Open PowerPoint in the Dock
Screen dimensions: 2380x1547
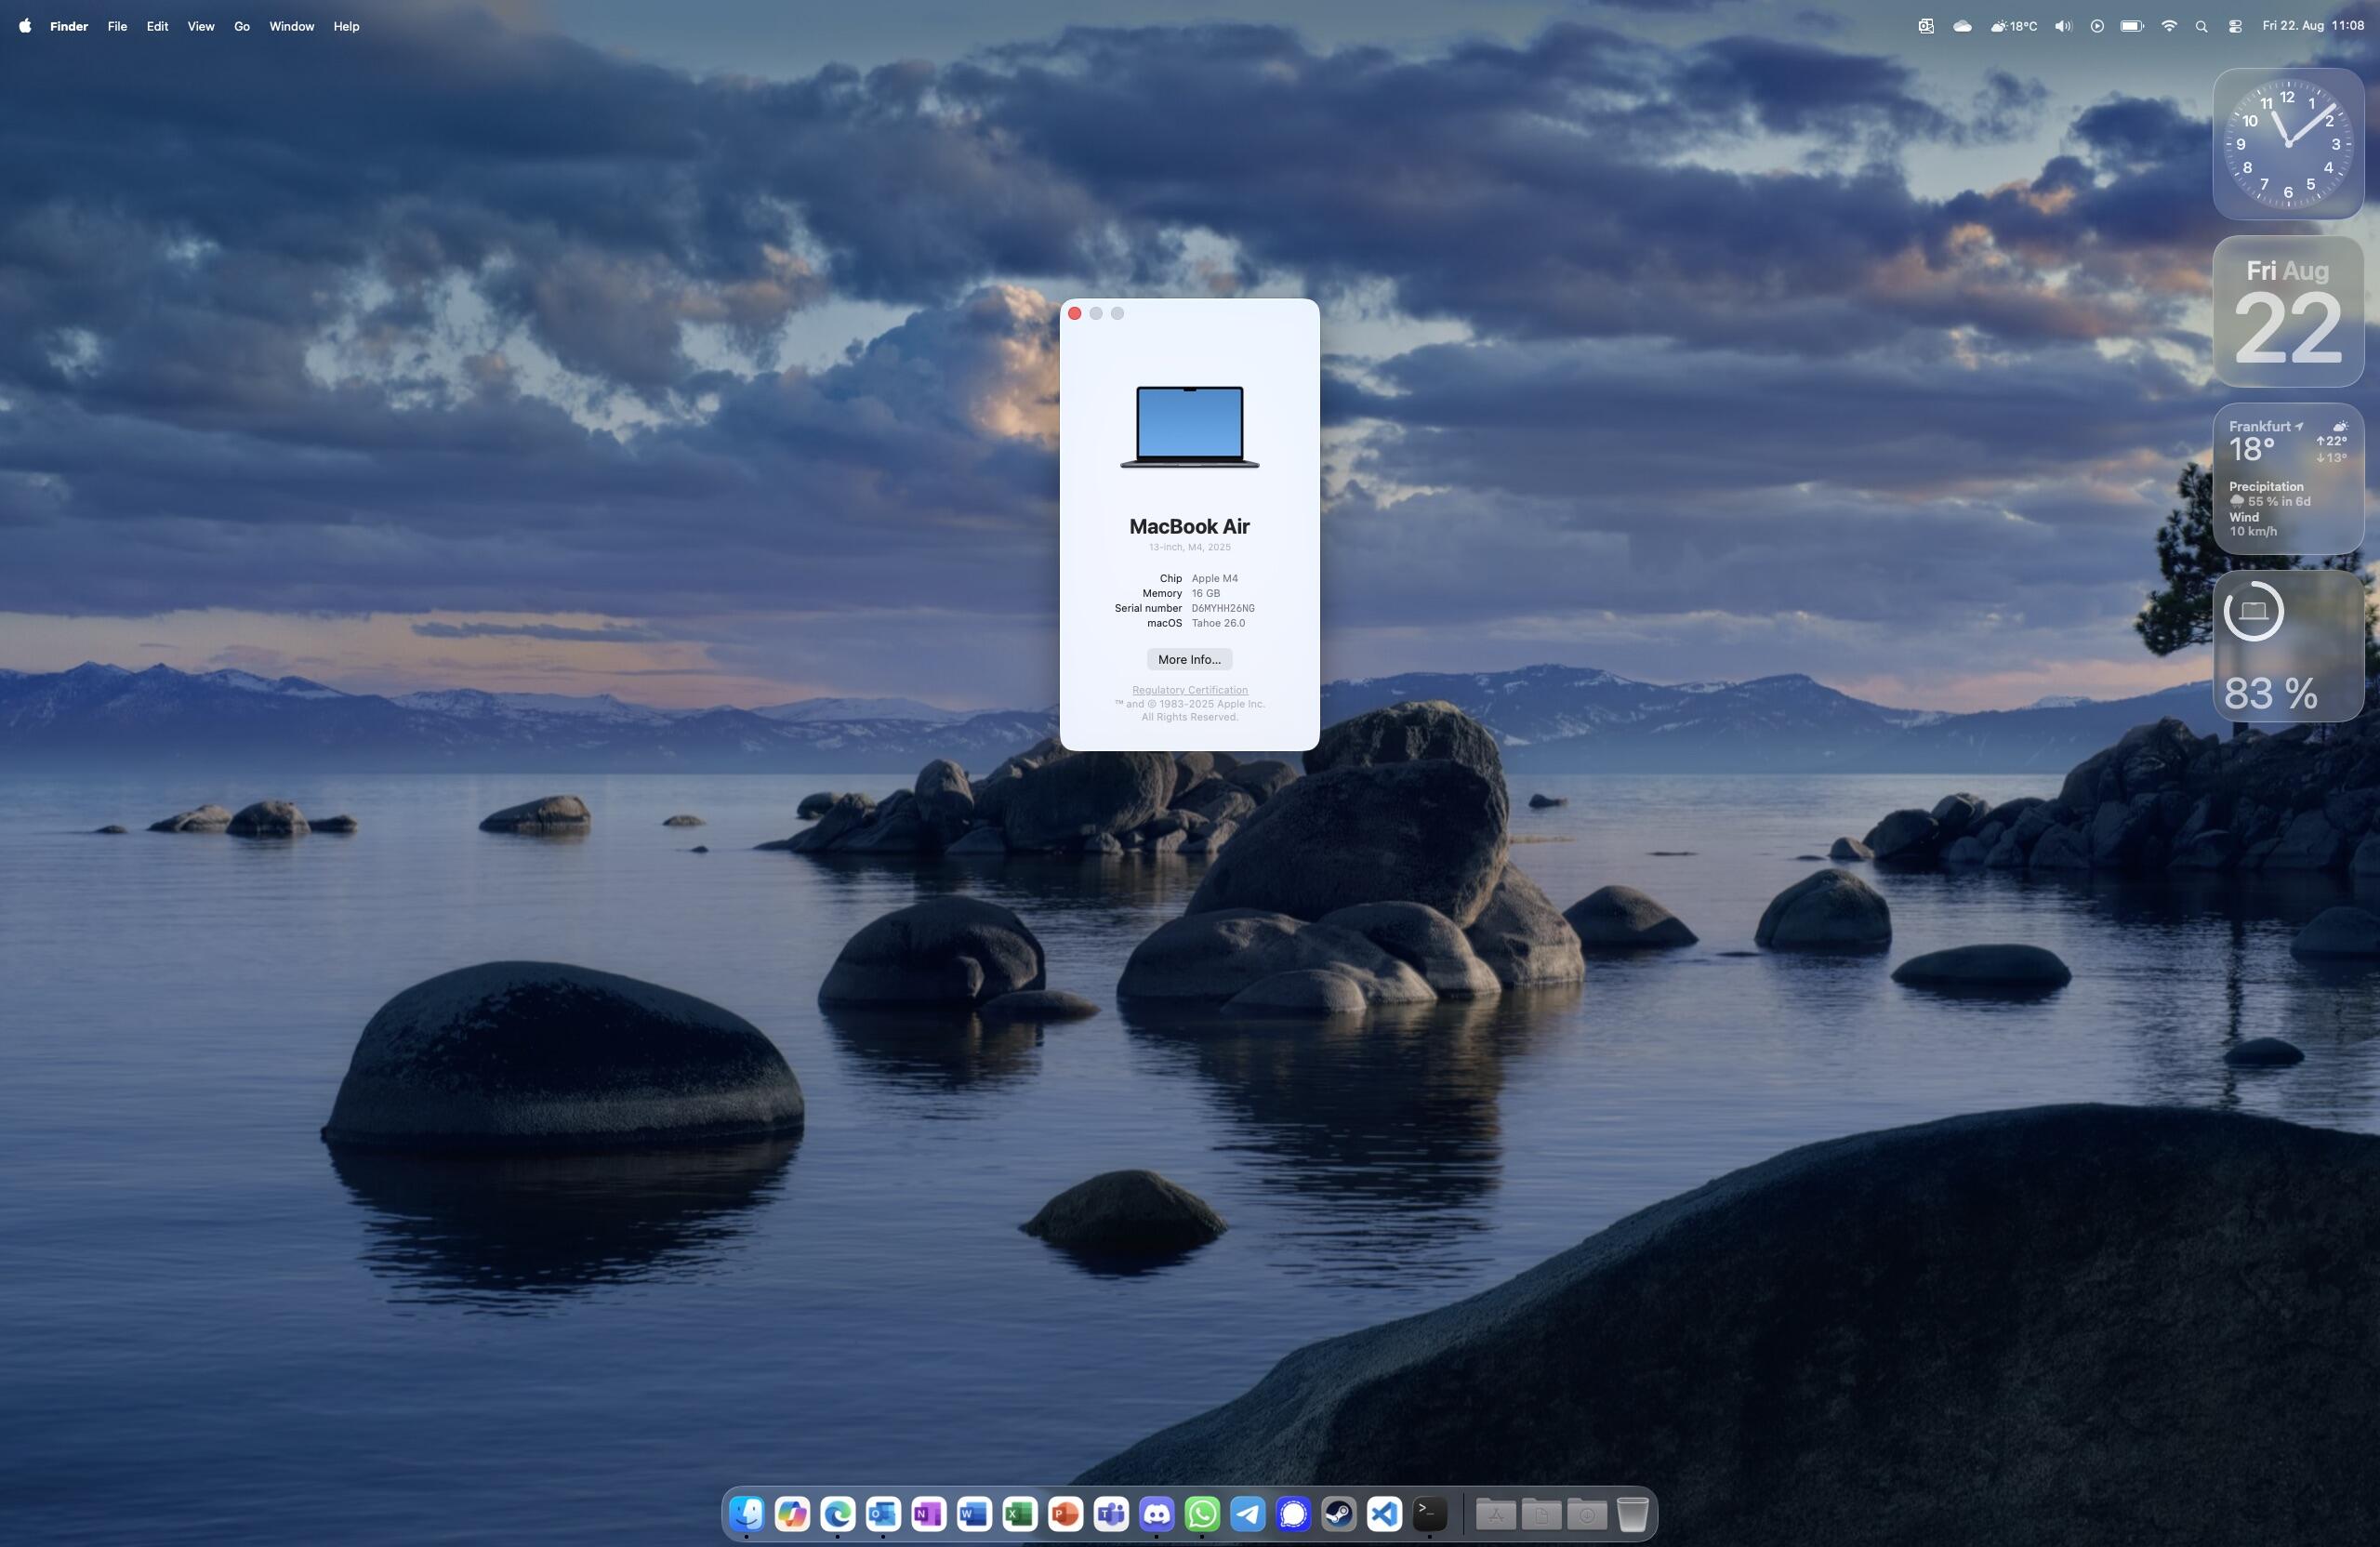1064,1513
